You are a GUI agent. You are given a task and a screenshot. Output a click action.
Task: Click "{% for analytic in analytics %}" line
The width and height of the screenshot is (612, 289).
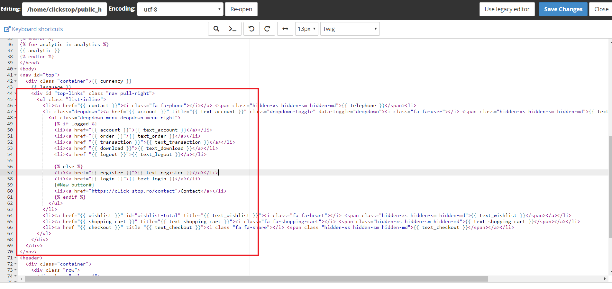click(x=64, y=44)
